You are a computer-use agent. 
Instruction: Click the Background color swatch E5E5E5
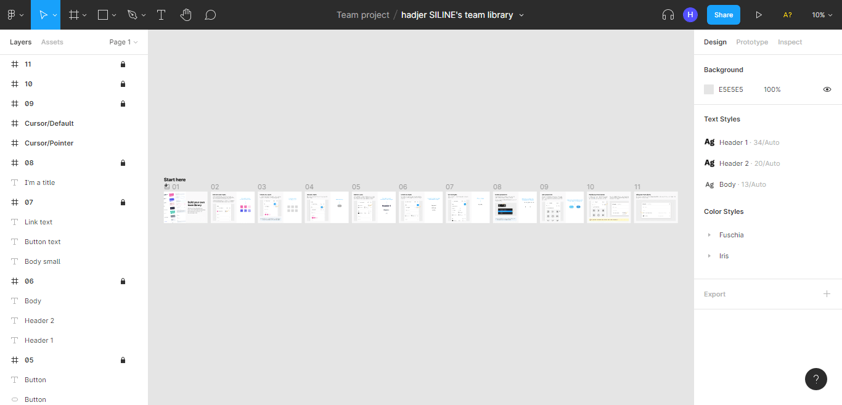[x=709, y=89]
